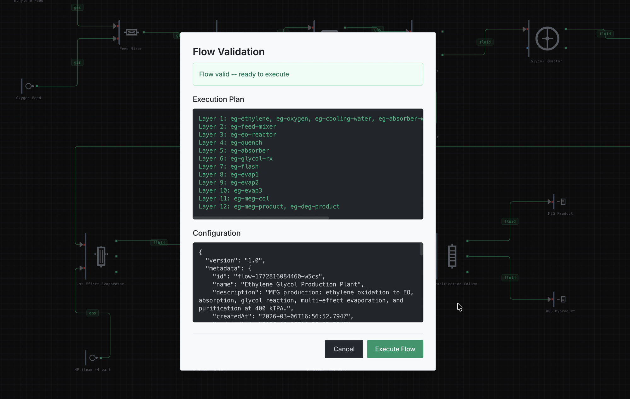Click the Execution Plan heading
The image size is (630, 399).
click(x=218, y=99)
